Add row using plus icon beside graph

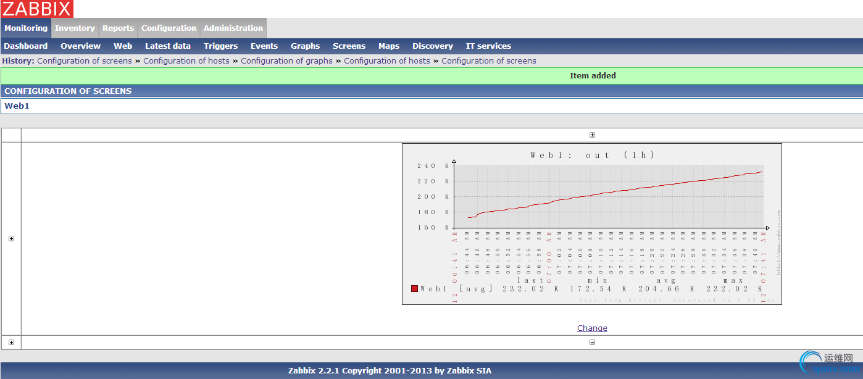(x=11, y=239)
